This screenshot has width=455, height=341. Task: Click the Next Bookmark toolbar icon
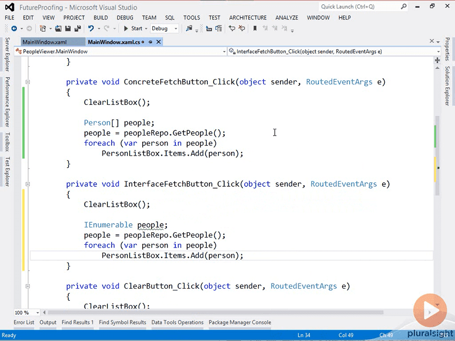click(x=275, y=28)
